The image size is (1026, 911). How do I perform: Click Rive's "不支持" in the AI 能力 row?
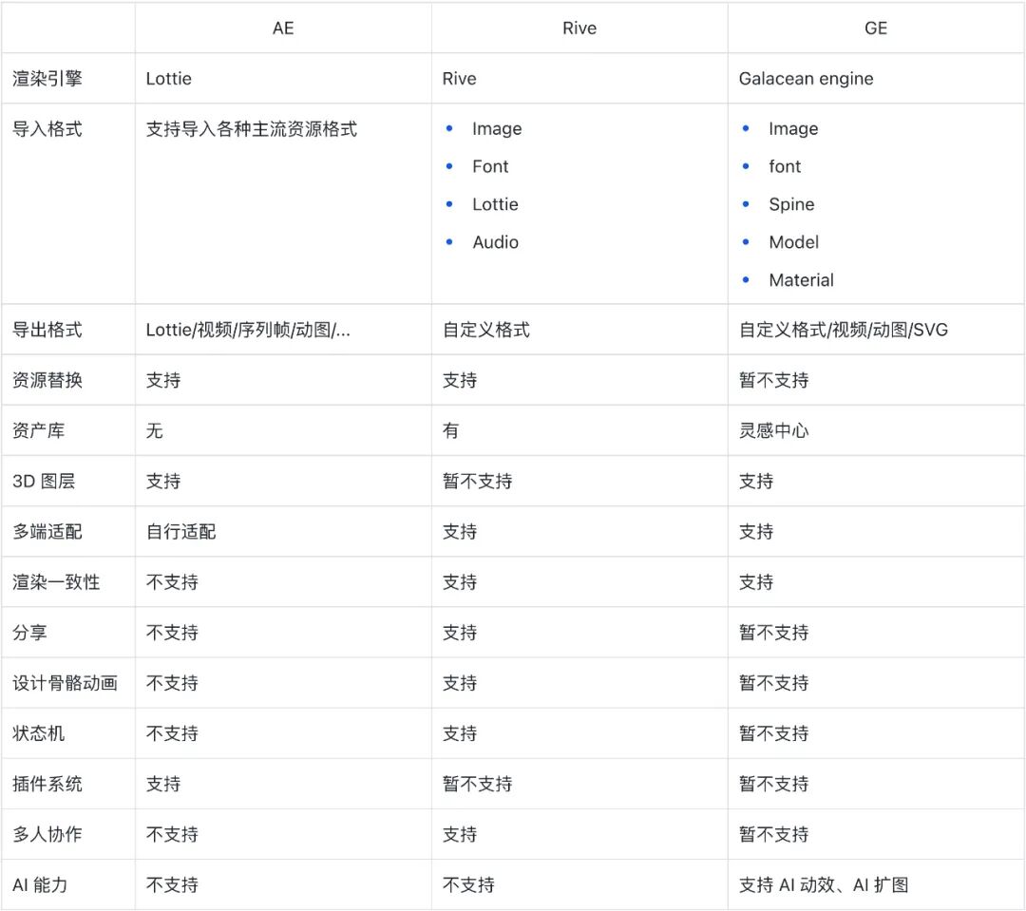[x=468, y=884]
